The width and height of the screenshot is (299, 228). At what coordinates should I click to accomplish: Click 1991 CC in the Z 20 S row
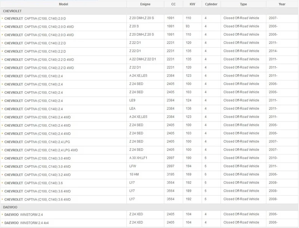(170, 26)
